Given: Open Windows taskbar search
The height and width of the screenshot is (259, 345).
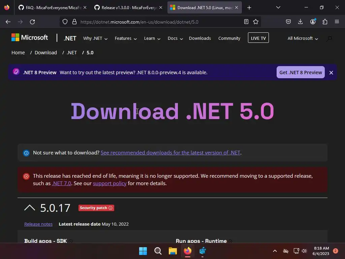Looking at the screenshot, I should point(158,251).
